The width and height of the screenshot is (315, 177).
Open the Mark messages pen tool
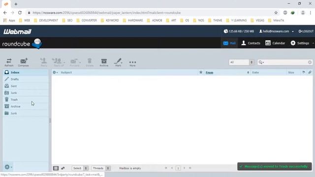coord(118,62)
